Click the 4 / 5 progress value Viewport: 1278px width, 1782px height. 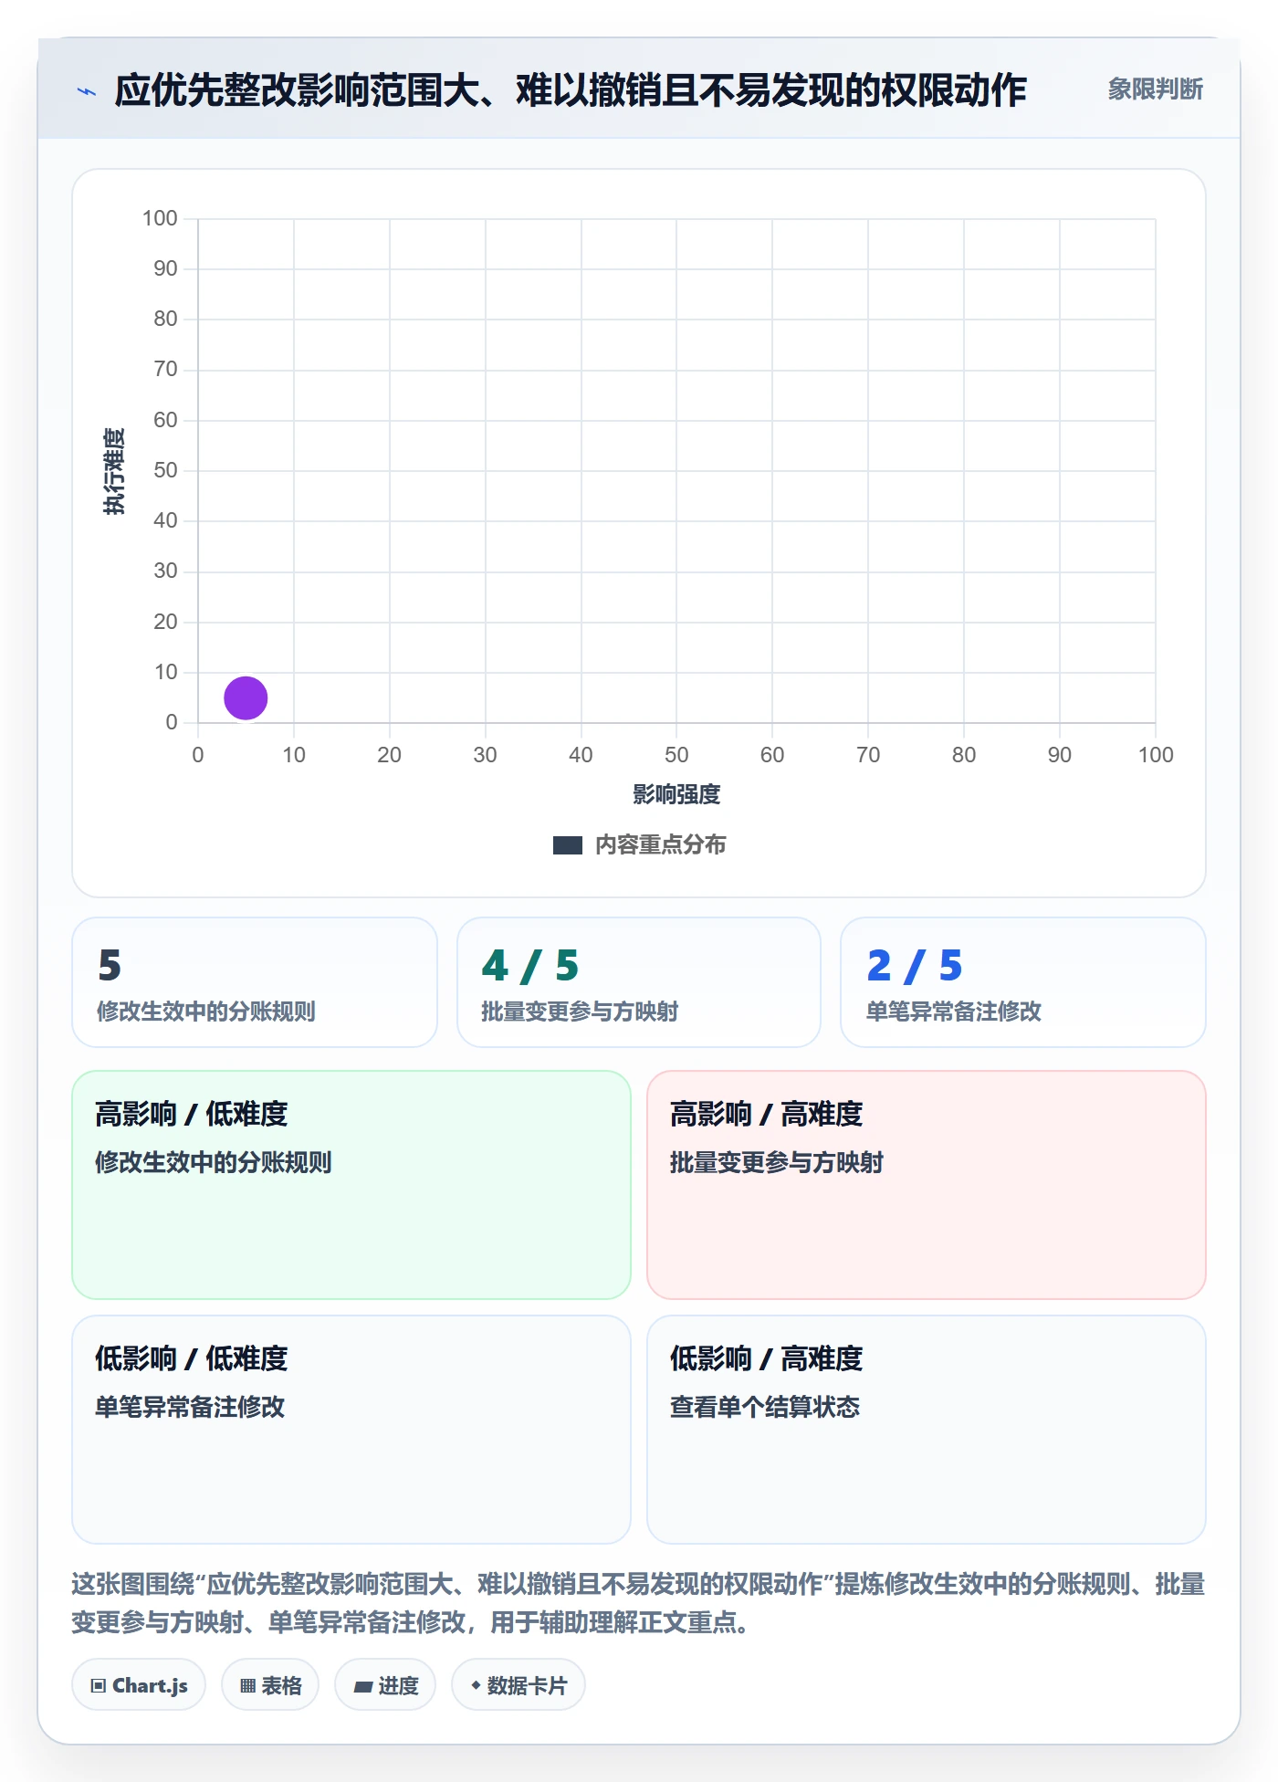[530, 966]
